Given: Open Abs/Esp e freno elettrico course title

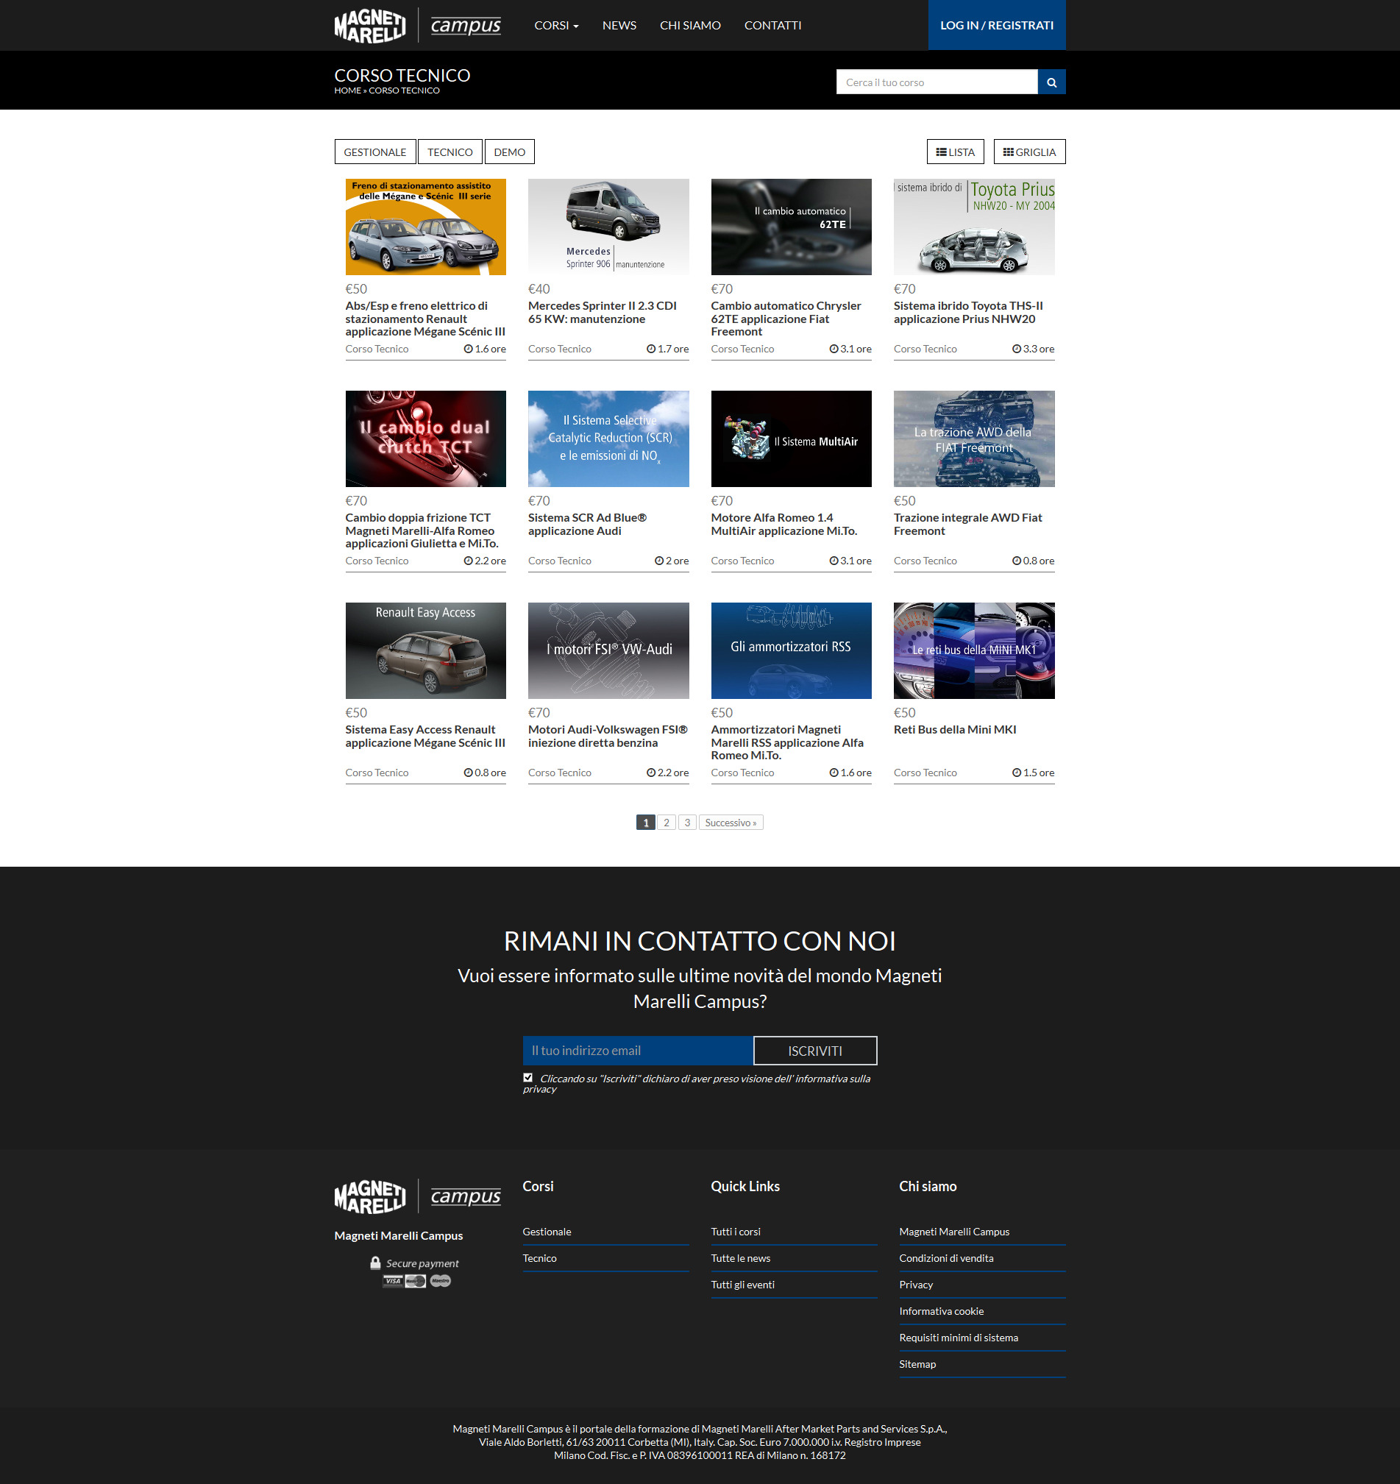Looking at the screenshot, I should (x=425, y=319).
